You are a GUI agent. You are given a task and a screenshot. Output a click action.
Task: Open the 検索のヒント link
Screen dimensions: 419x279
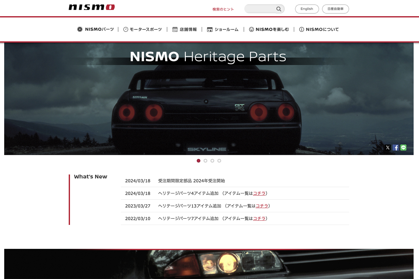[x=223, y=9]
